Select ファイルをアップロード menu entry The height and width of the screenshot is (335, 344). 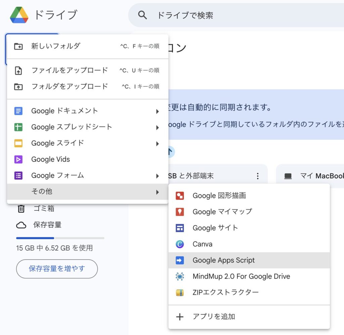tap(70, 70)
